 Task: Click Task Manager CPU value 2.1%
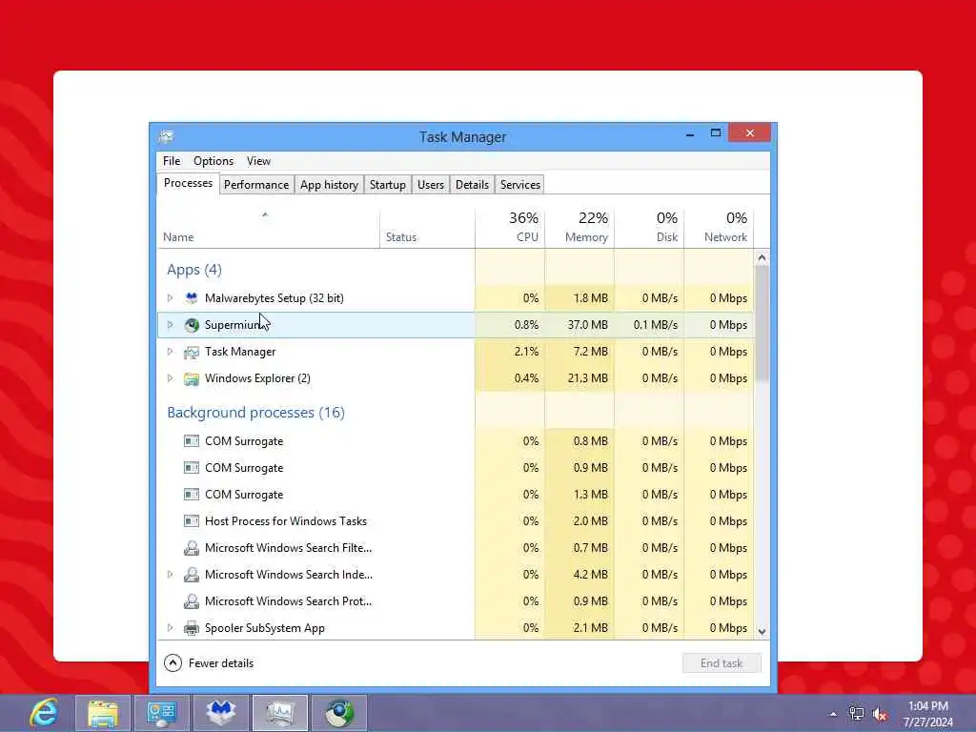(x=526, y=352)
